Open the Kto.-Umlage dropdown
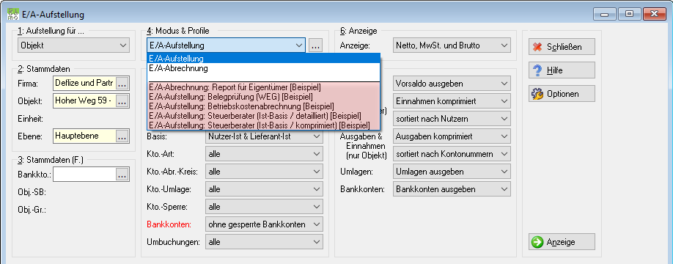Viewport: 673px width, 264px height. tap(264, 189)
